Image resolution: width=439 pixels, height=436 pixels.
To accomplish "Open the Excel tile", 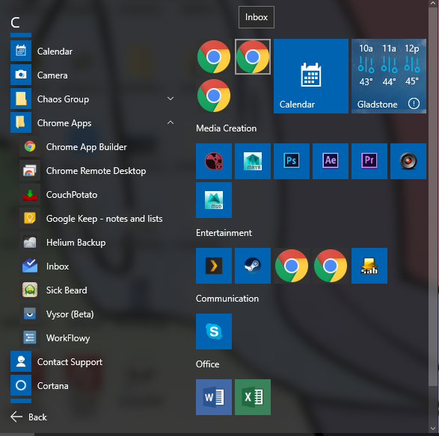I will pos(253,397).
